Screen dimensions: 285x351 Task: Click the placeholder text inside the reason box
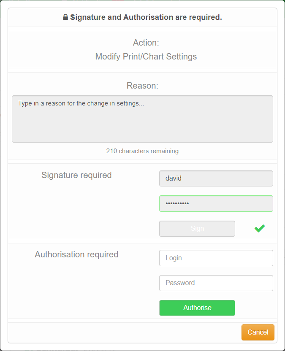tap(81, 103)
